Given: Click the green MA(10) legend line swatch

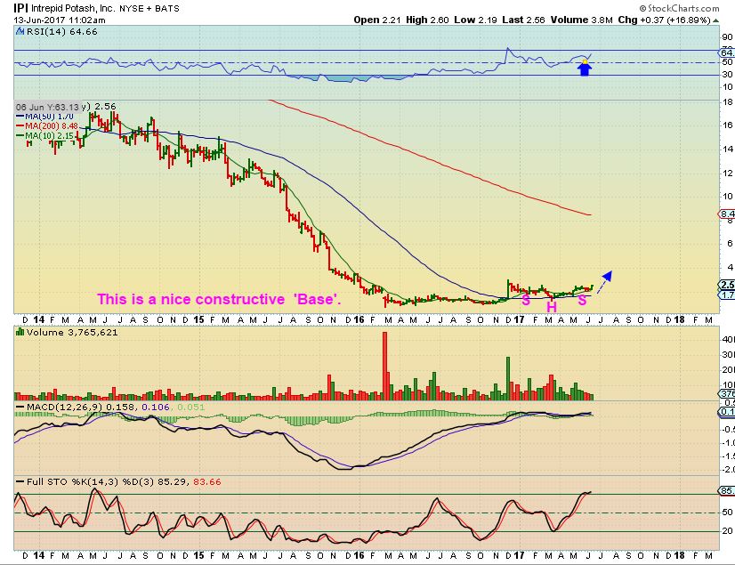Looking at the screenshot, I should click(20, 135).
